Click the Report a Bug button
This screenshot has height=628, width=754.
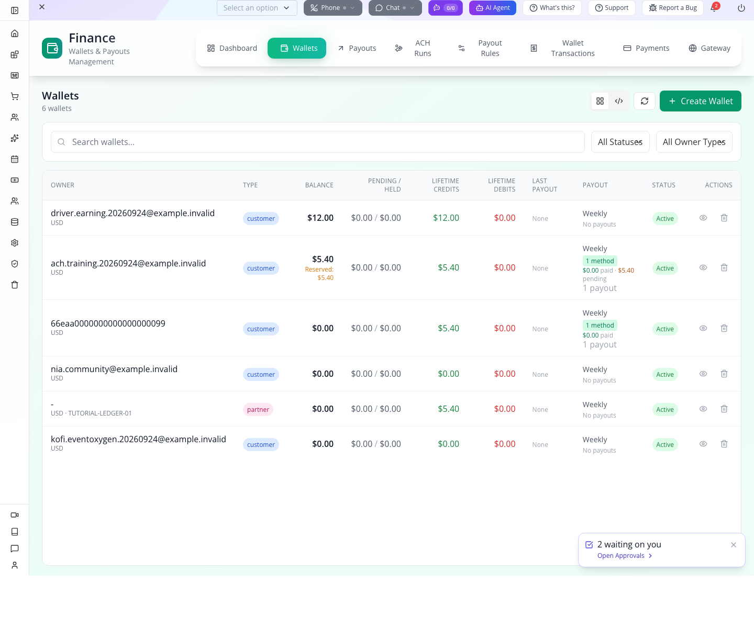coord(673,8)
